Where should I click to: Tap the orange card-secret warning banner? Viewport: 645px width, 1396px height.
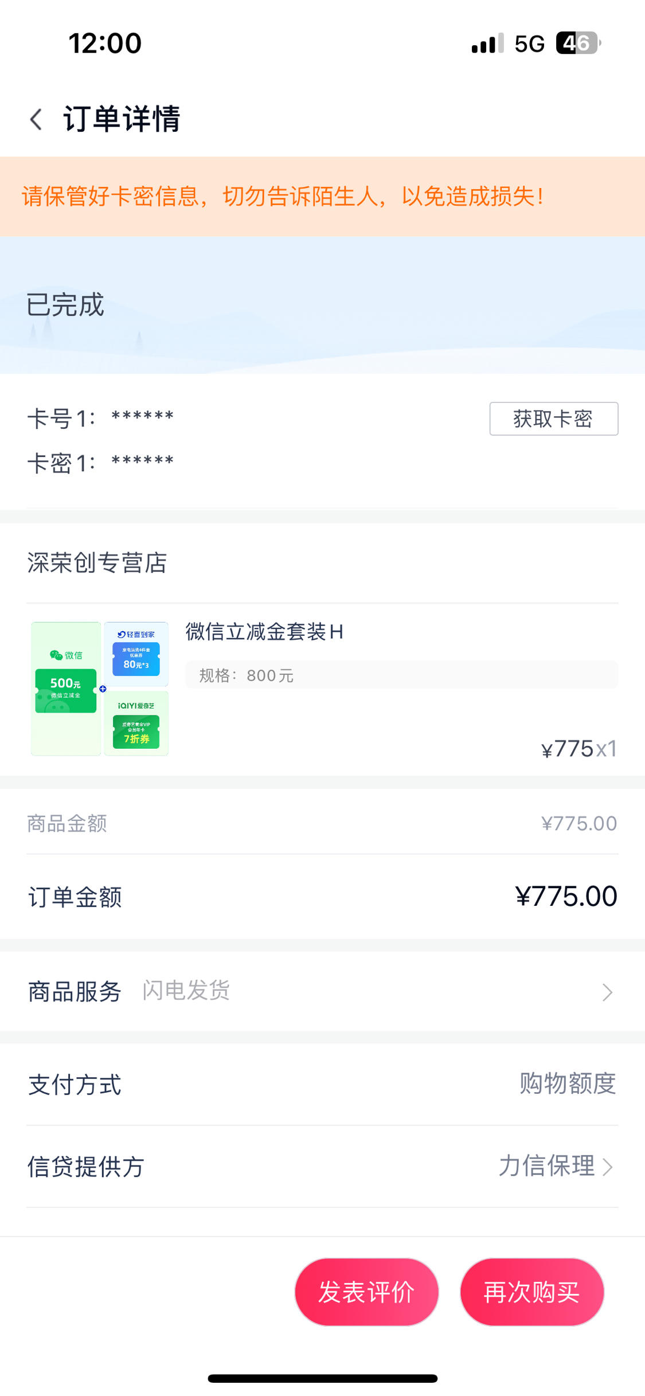coord(322,196)
